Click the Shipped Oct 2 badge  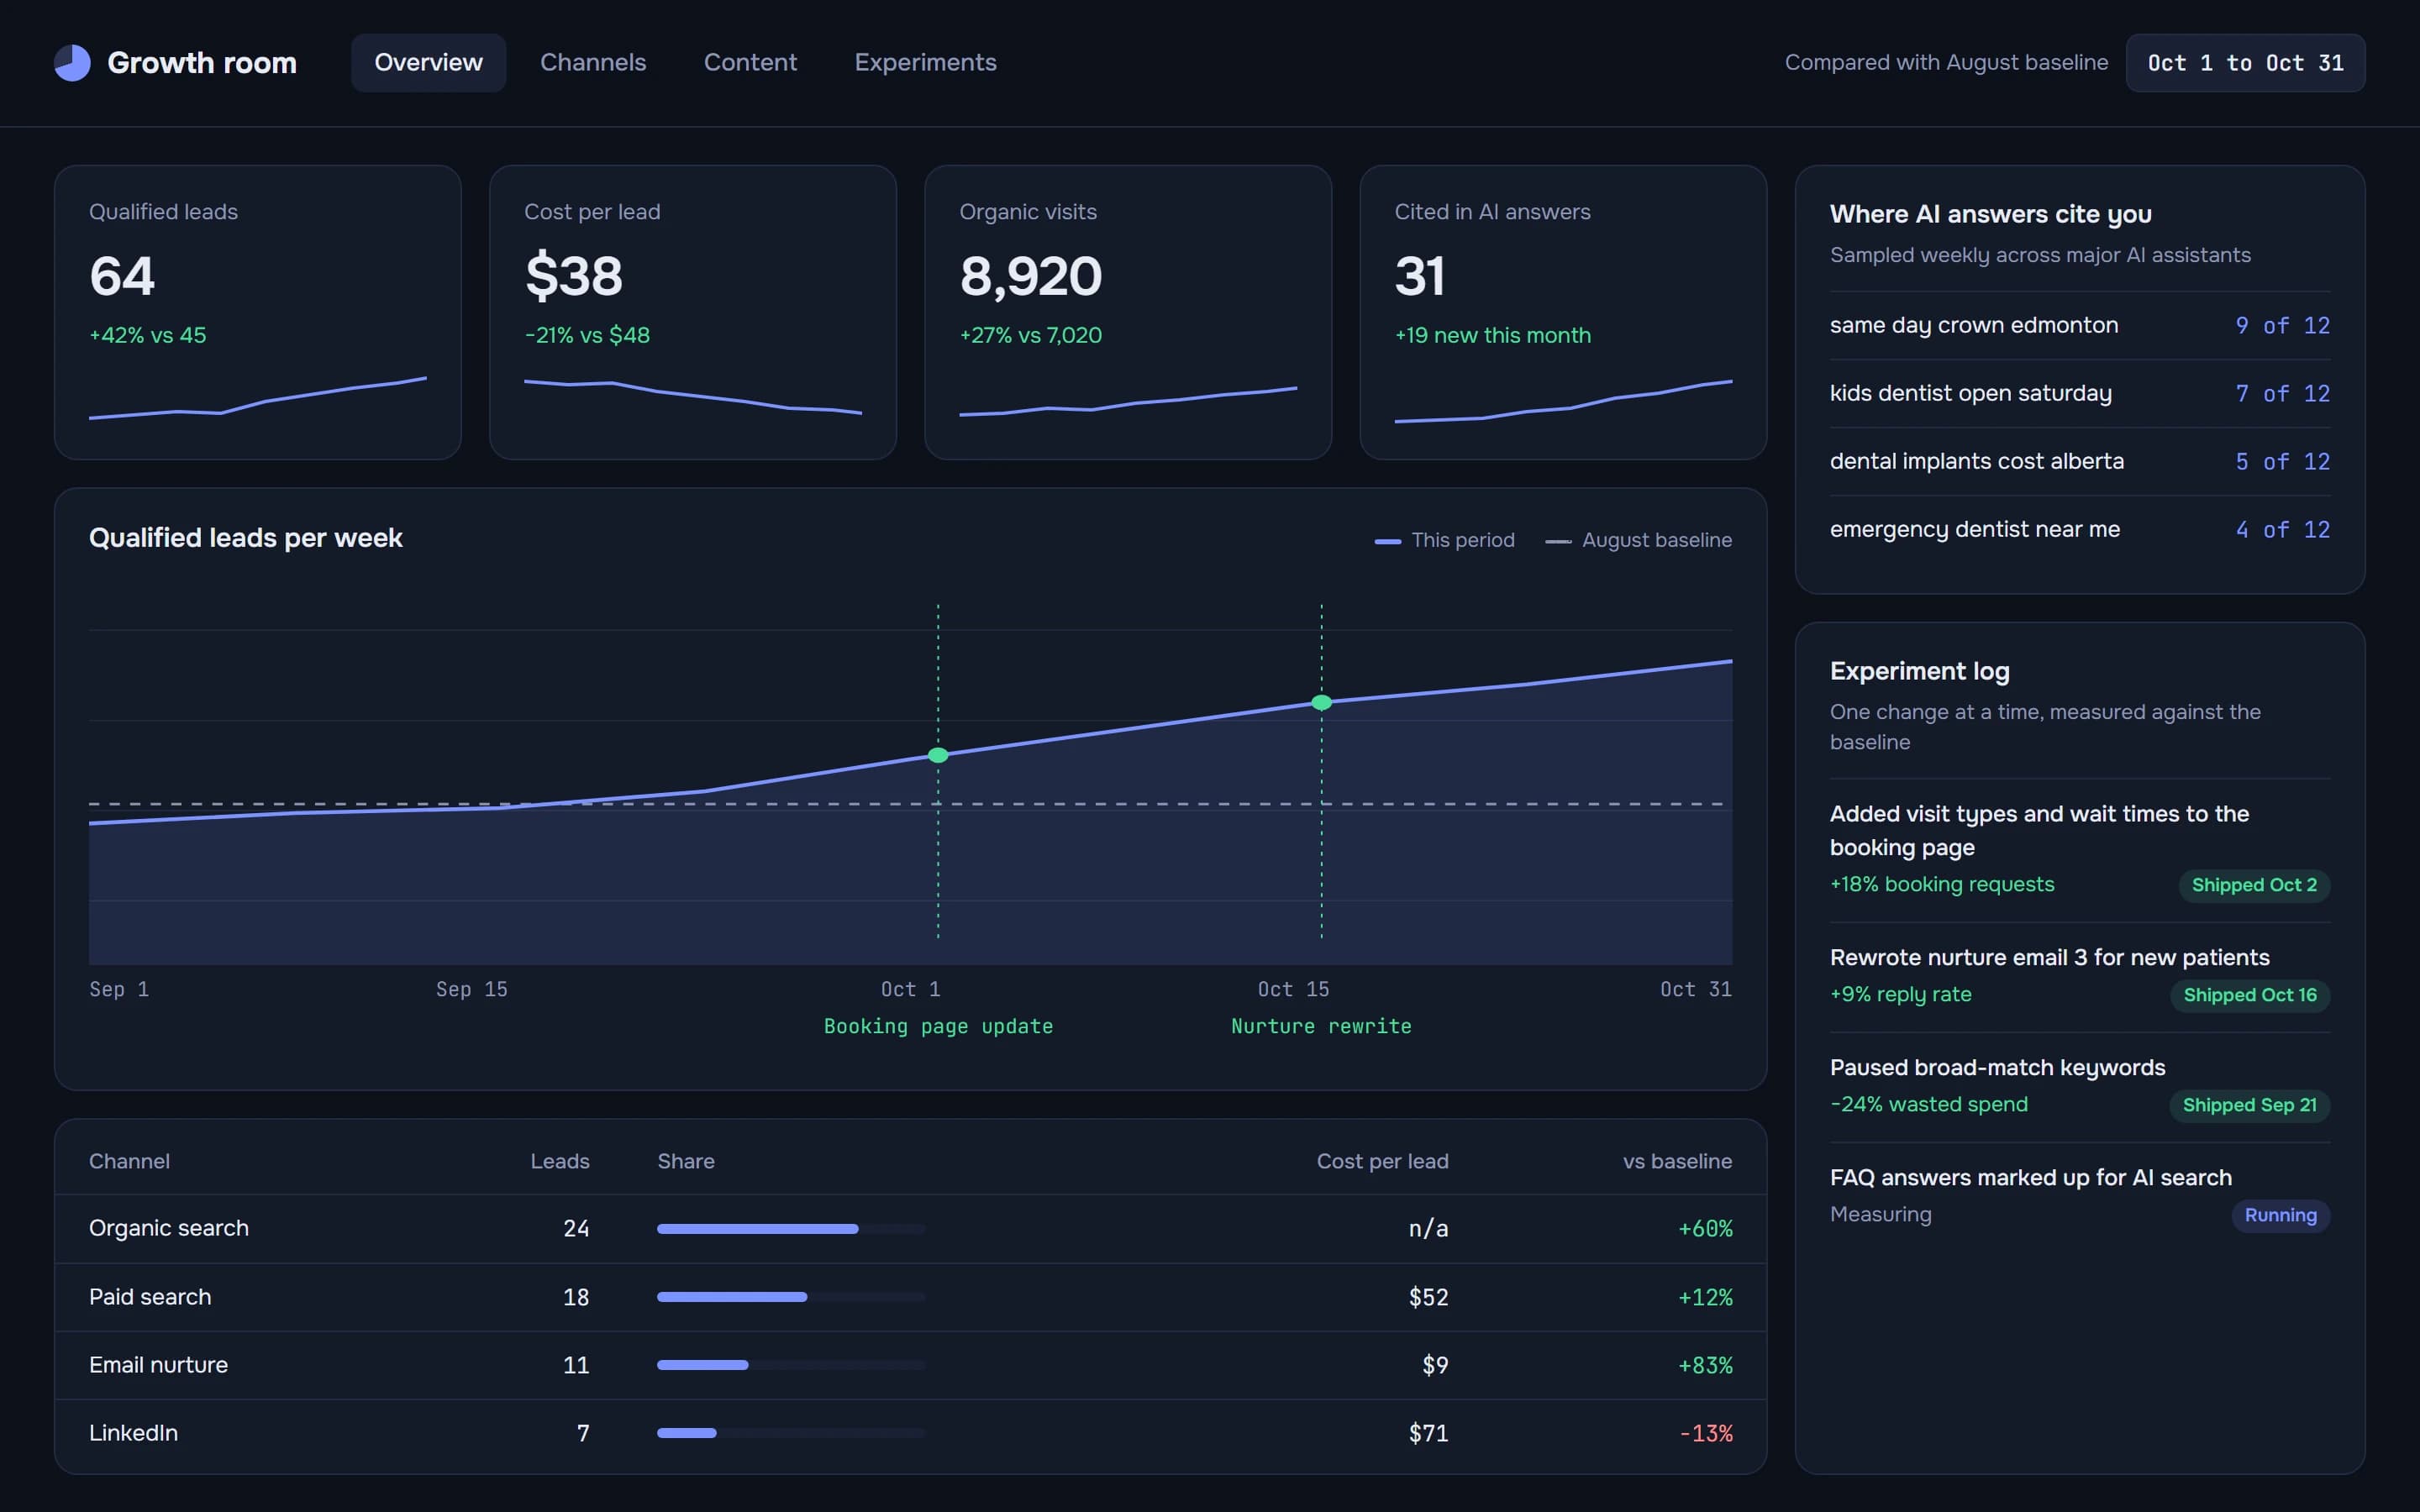click(2254, 885)
